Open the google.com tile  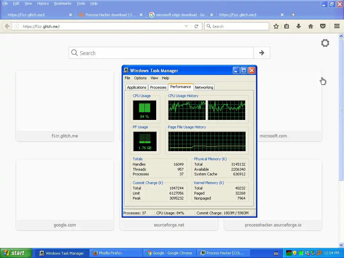65,195
